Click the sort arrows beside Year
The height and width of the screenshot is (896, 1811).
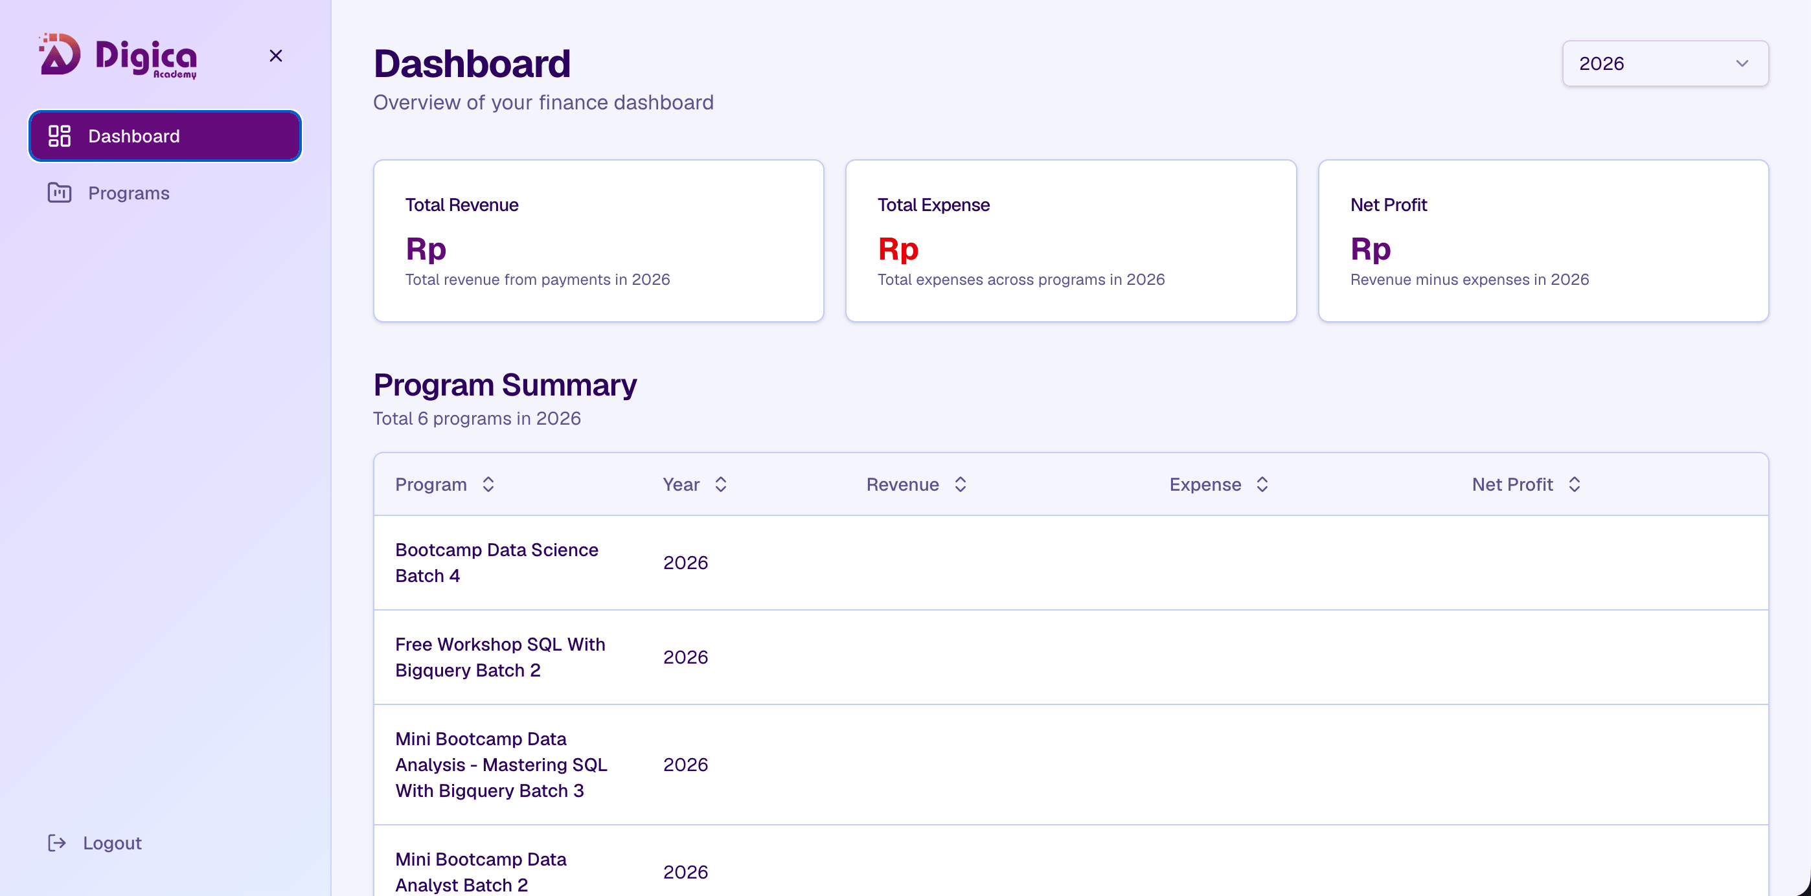coord(721,484)
